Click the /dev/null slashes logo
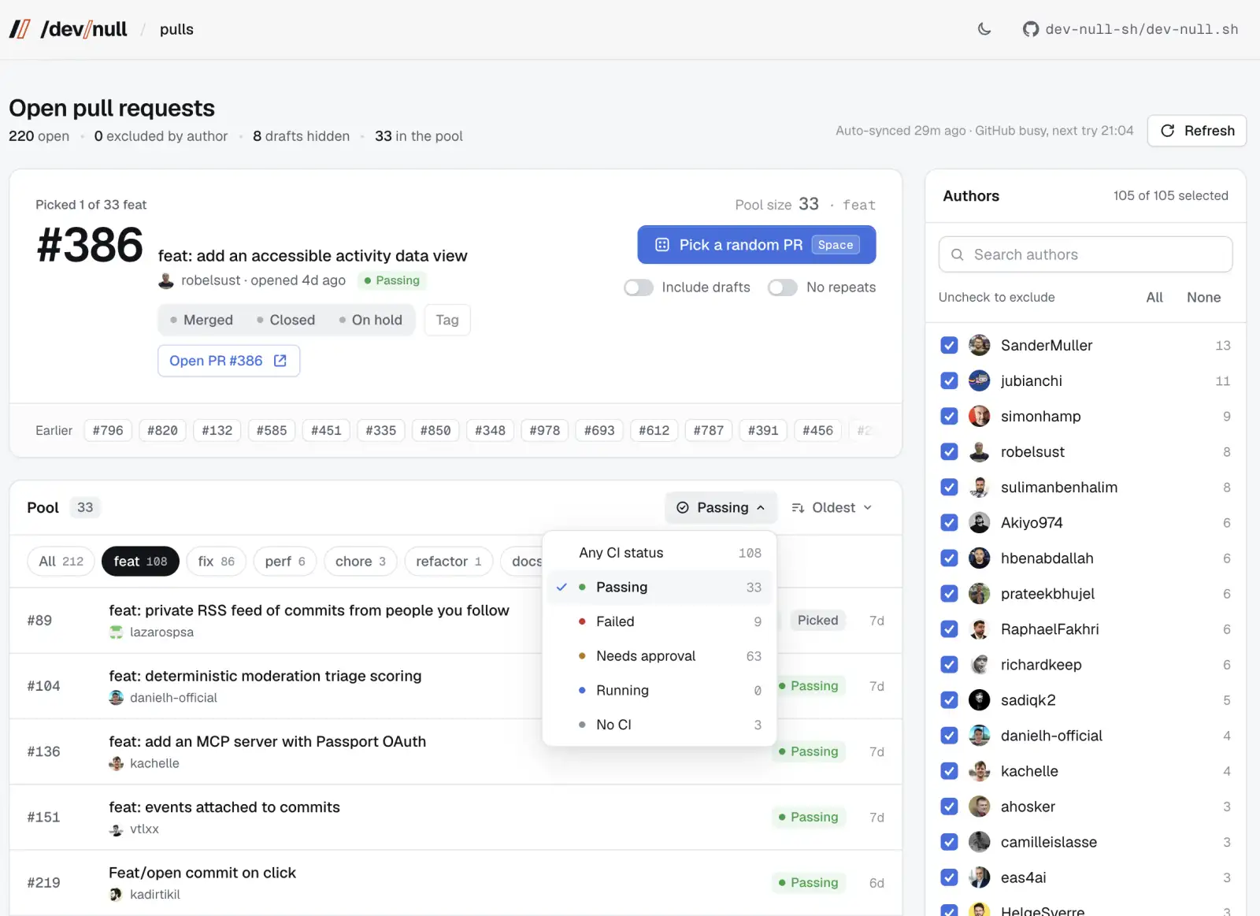The height and width of the screenshot is (916, 1260). click(x=20, y=29)
